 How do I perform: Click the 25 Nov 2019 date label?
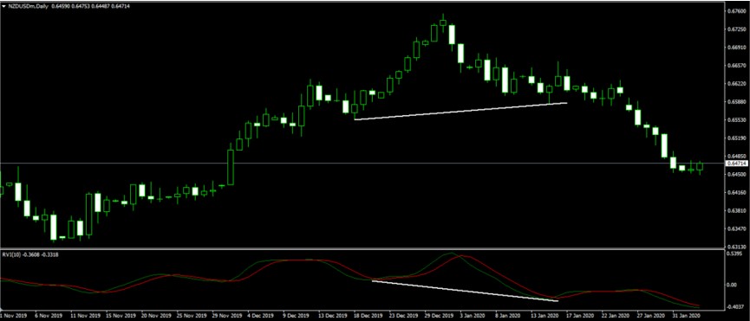coord(191,316)
